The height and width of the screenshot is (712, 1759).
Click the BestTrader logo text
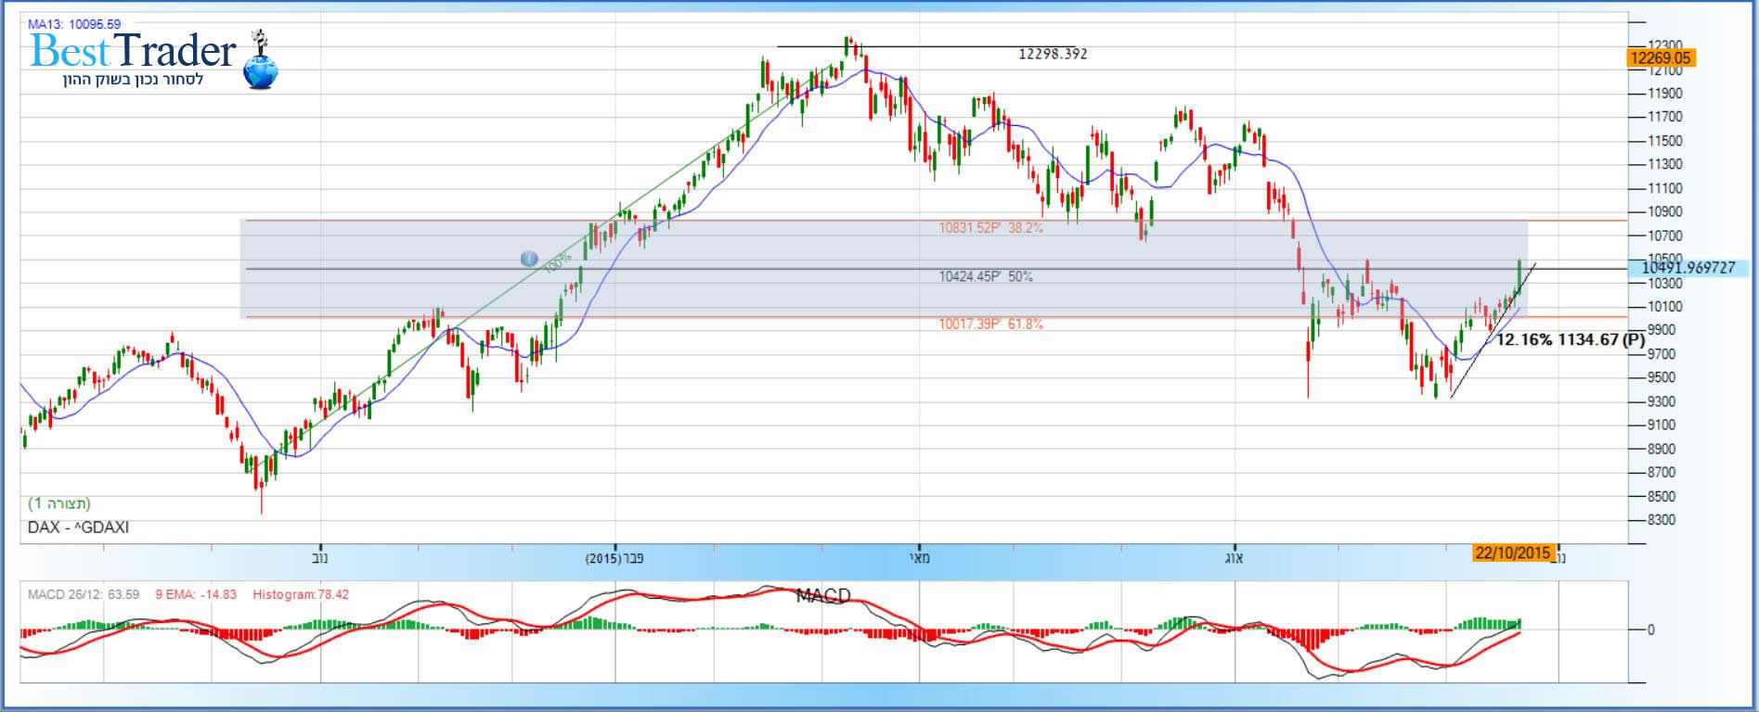coord(133,51)
